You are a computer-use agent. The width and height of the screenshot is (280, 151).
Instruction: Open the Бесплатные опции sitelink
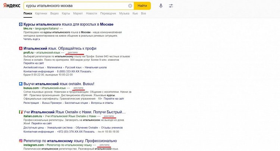pyautogui.click(x=76, y=103)
